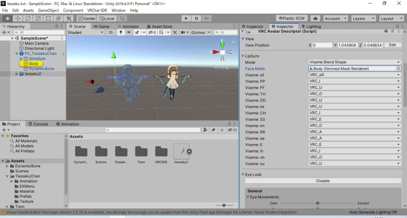Toggle scene audio speaker icon
The image size is (407, 218).
[x=129, y=32]
